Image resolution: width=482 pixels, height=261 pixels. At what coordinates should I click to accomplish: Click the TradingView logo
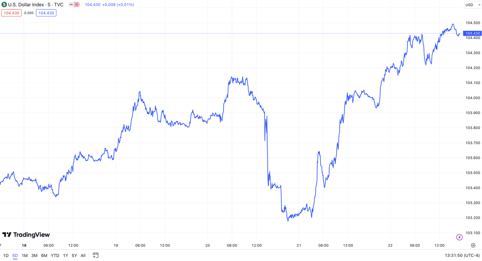click(x=26, y=235)
